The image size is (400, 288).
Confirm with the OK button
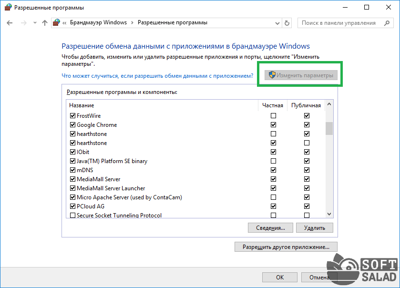(280, 278)
